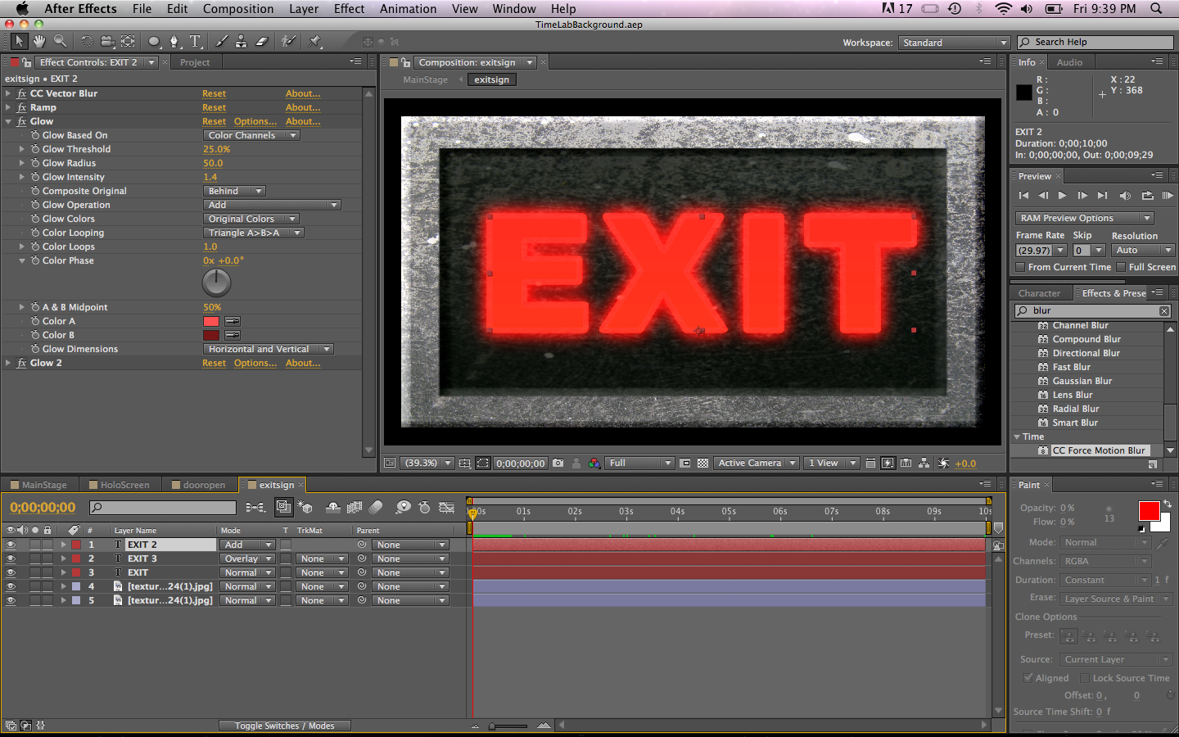This screenshot has width=1179, height=737.
Task: Expand the Ramp effect
Action: [x=8, y=107]
